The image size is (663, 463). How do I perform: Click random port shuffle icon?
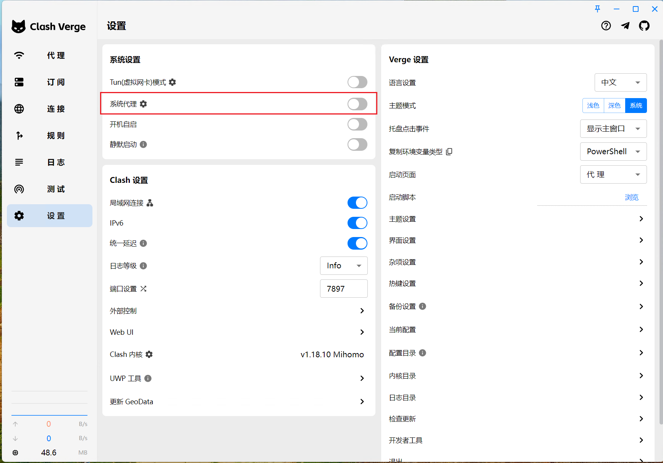pyautogui.click(x=144, y=289)
